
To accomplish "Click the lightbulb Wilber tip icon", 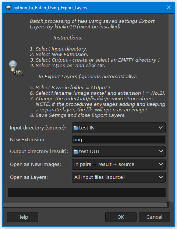I will click(16, 68).
